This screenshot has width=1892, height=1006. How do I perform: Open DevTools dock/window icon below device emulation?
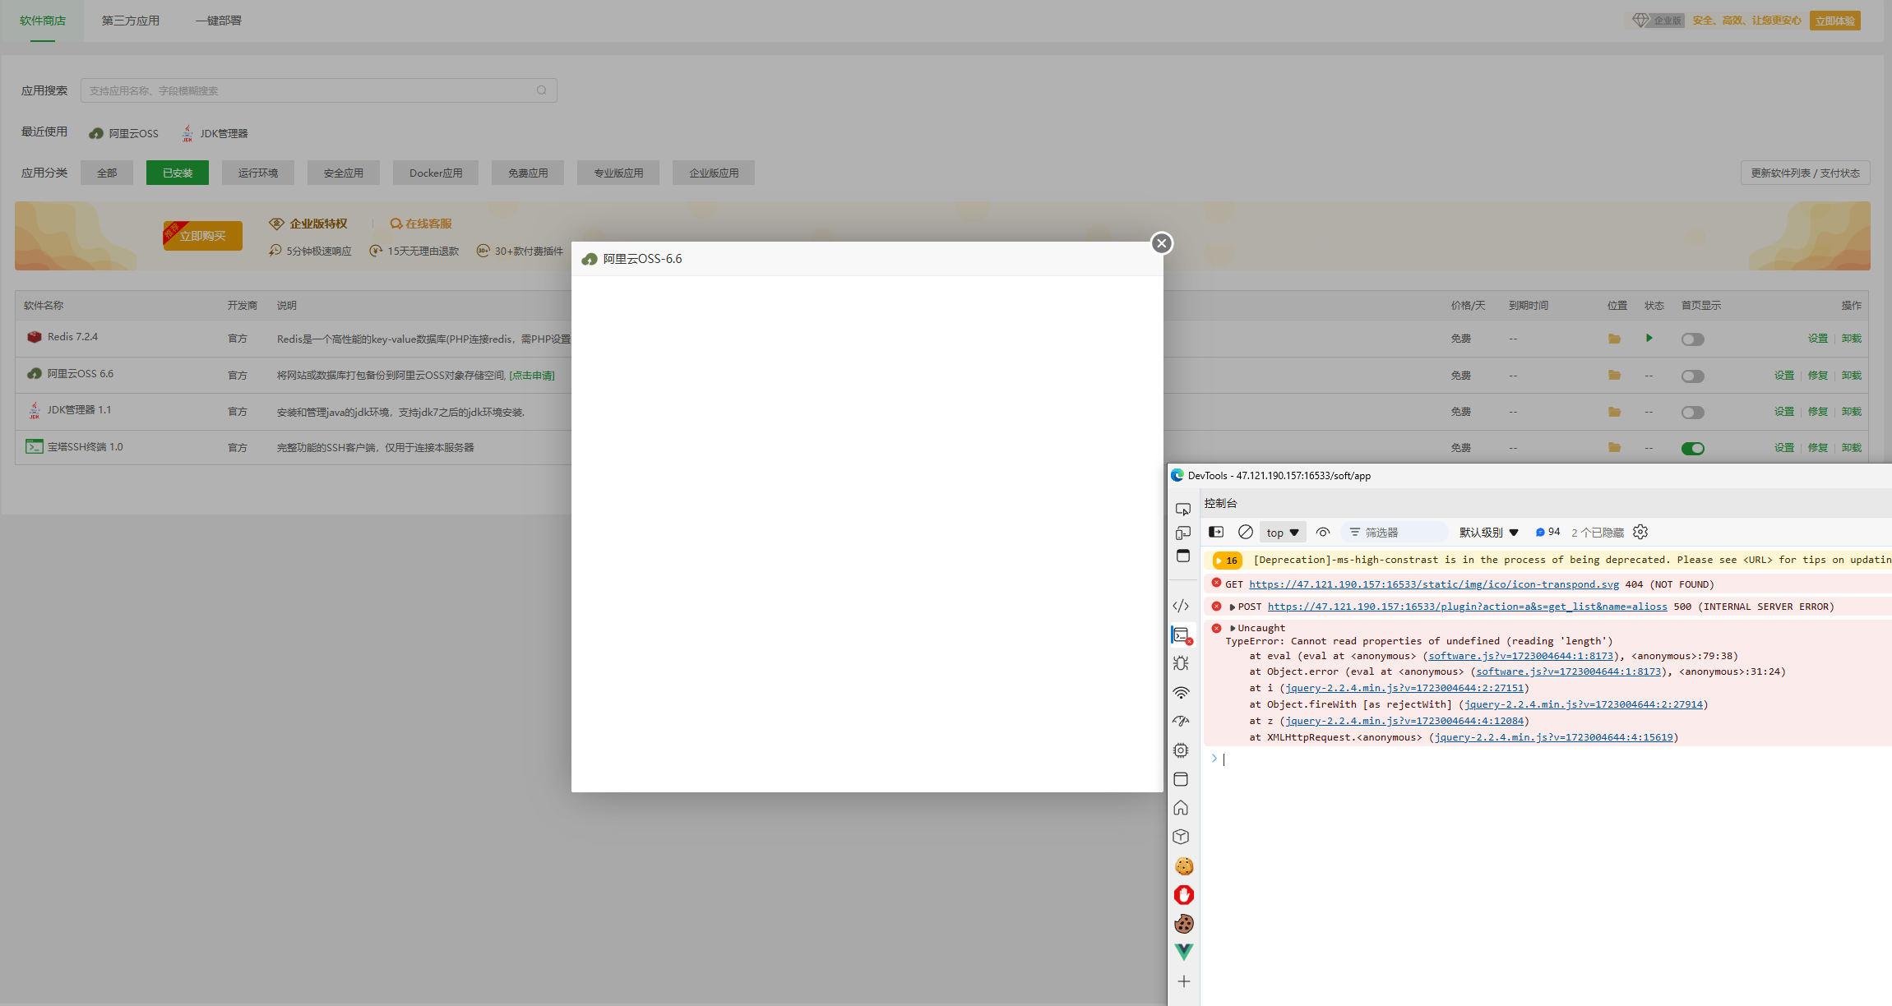click(1183, 556)
